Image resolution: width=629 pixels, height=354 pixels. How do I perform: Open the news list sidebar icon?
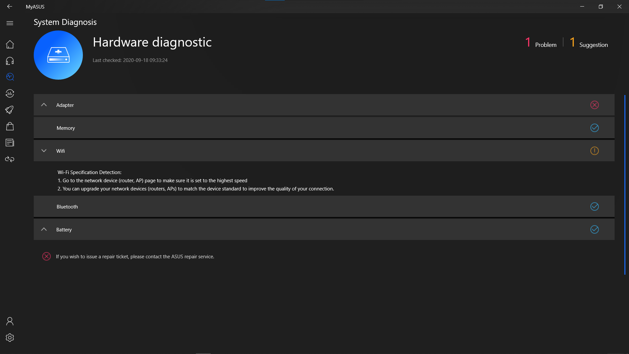tap(10, 143)
